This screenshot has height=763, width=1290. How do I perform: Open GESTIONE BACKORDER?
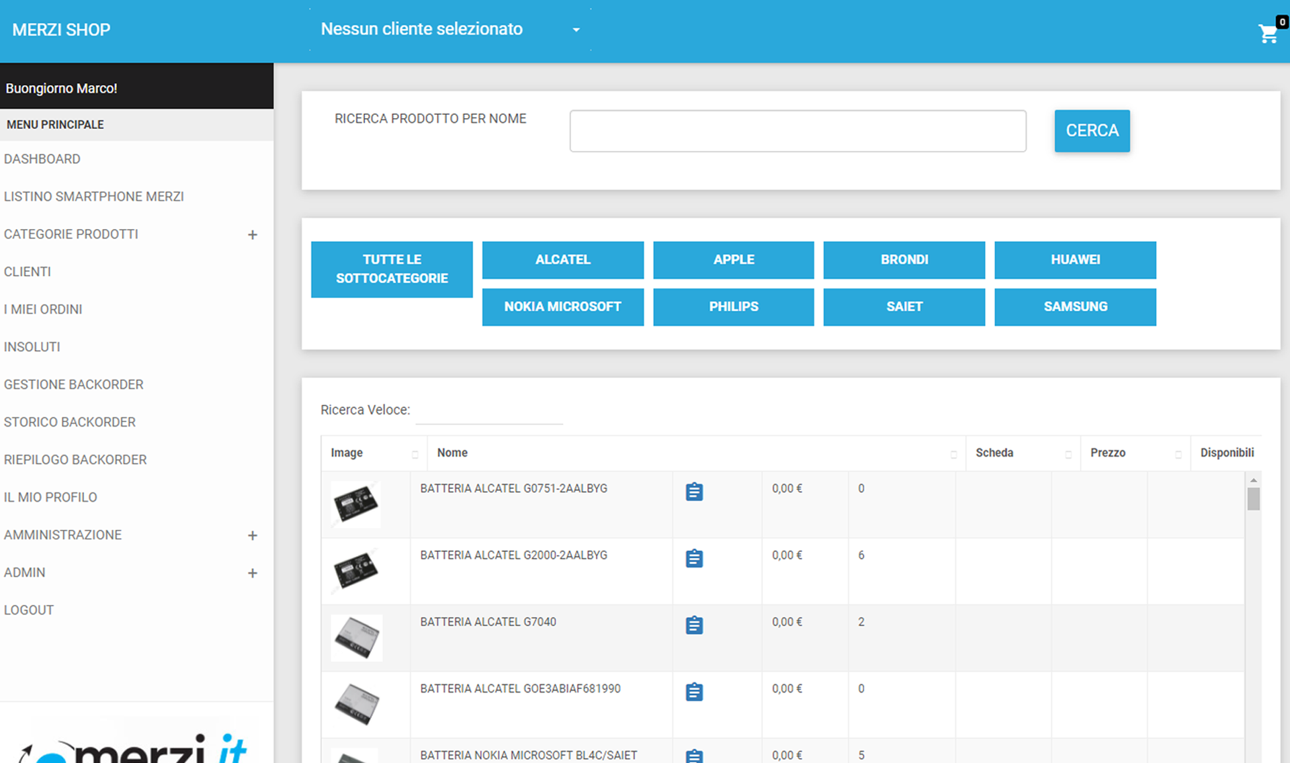(x=74, y=385)
